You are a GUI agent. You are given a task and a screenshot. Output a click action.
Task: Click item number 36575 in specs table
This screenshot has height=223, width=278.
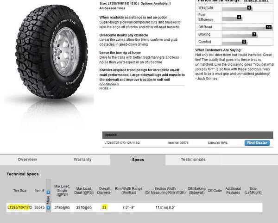coord(39,207)
